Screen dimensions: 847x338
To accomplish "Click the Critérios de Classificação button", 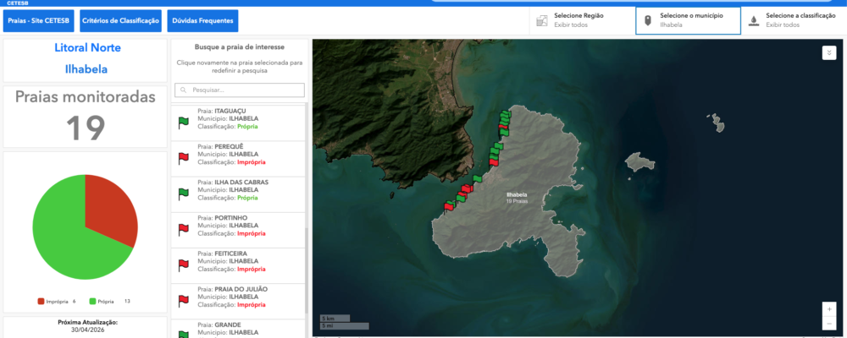I will click(119, 20).
